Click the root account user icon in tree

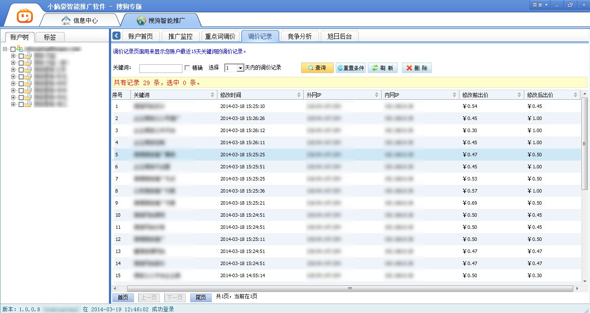[x=20, y=49]
